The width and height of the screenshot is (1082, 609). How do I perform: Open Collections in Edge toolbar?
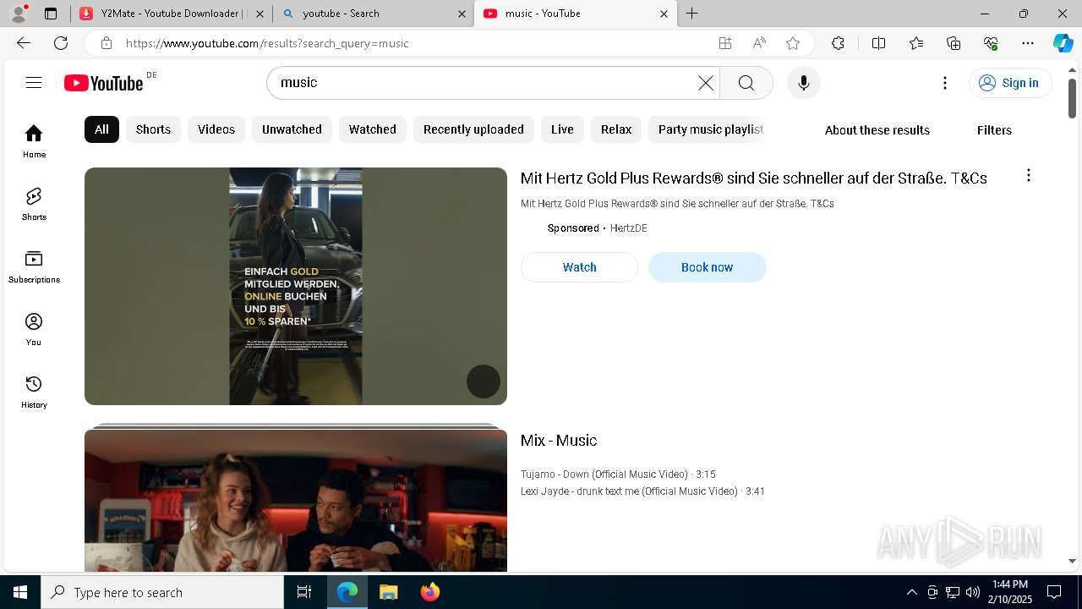954,43
